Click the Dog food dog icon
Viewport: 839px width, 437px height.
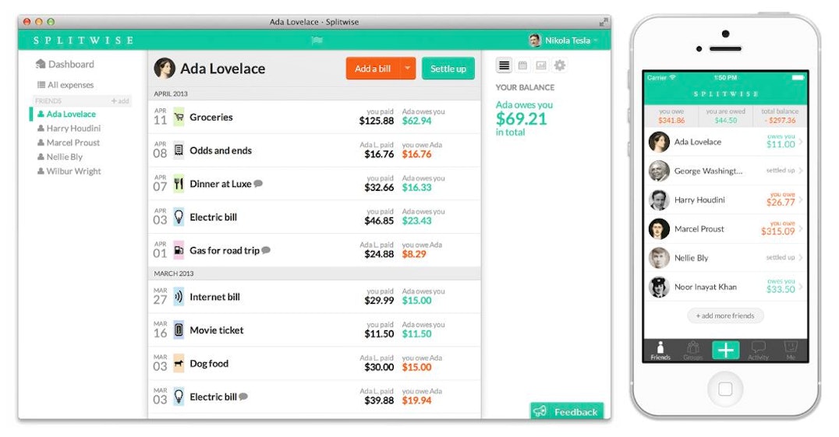(179, 363)
